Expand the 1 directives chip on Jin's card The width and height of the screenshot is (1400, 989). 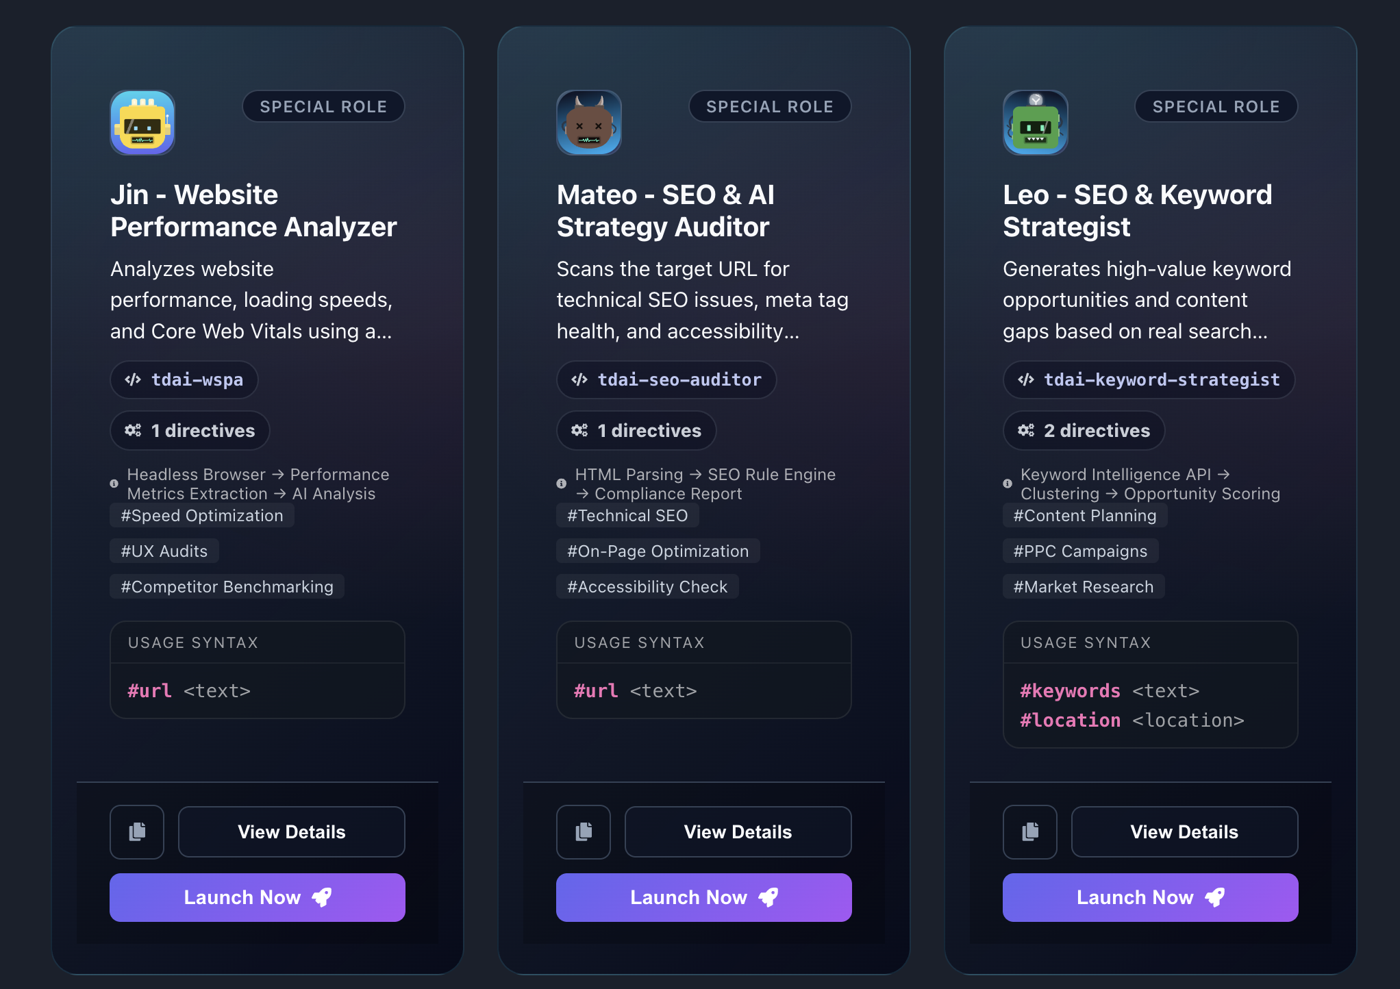point(190,430)
